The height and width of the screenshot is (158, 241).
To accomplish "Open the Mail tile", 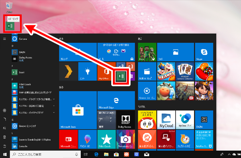I will tap(116, 52).
